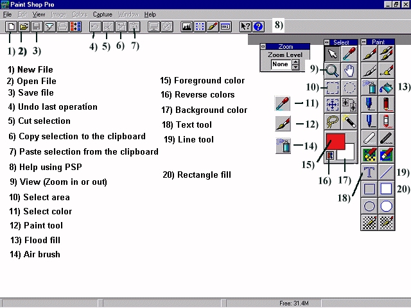This screenshot has height=308, width=411.
Task: Open the Paint palette control menu box
Action: (x=364, y=42)
